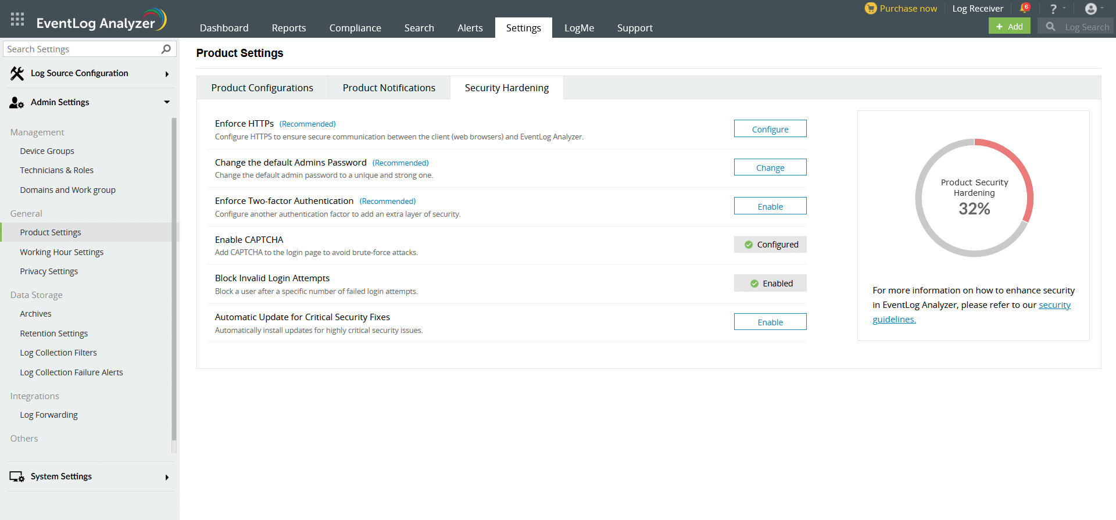Click the Log Search magnifier icon
Screen dimensions: 1116x520
[x=1050, y=27]
